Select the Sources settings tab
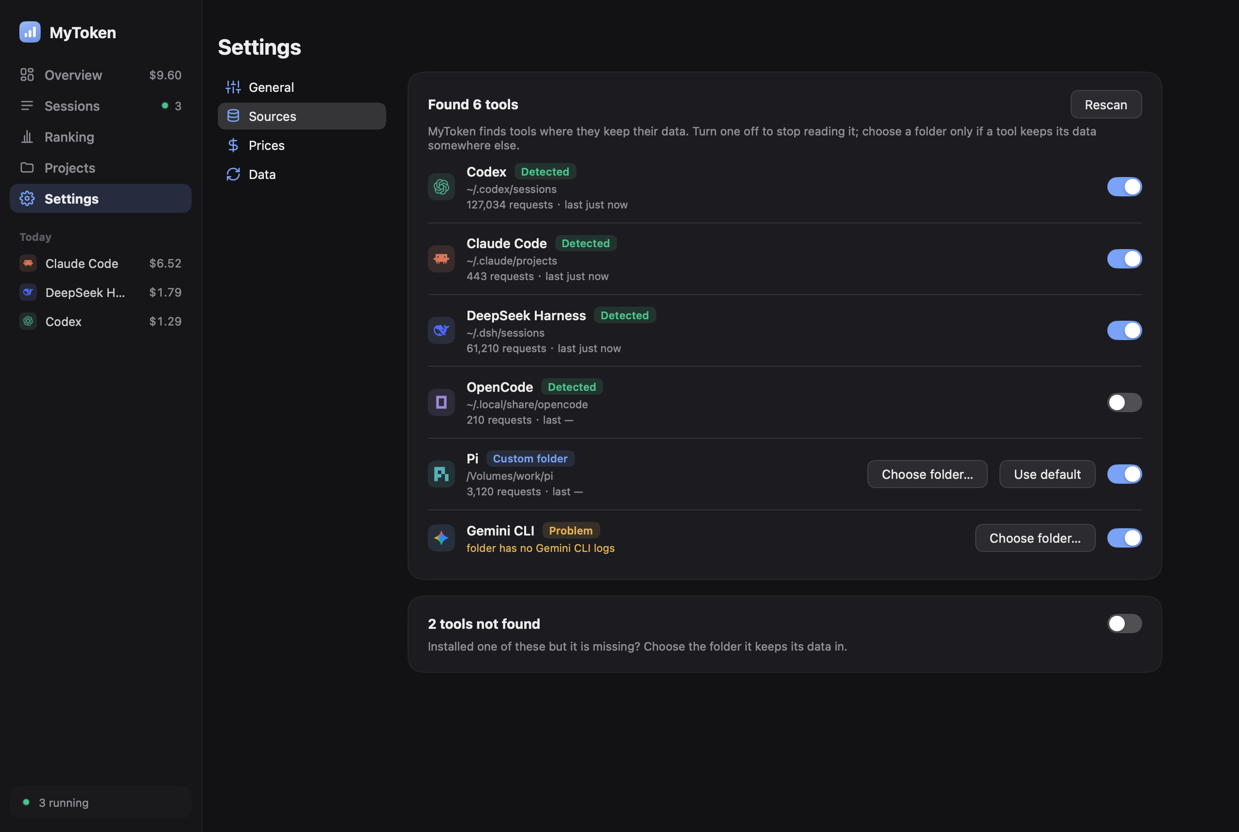 (302, 116)
